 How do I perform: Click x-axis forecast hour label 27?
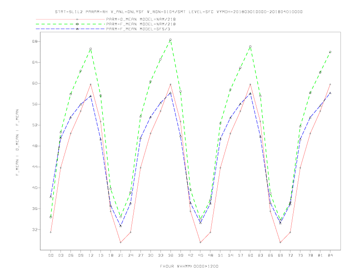[x=140, y=255]
